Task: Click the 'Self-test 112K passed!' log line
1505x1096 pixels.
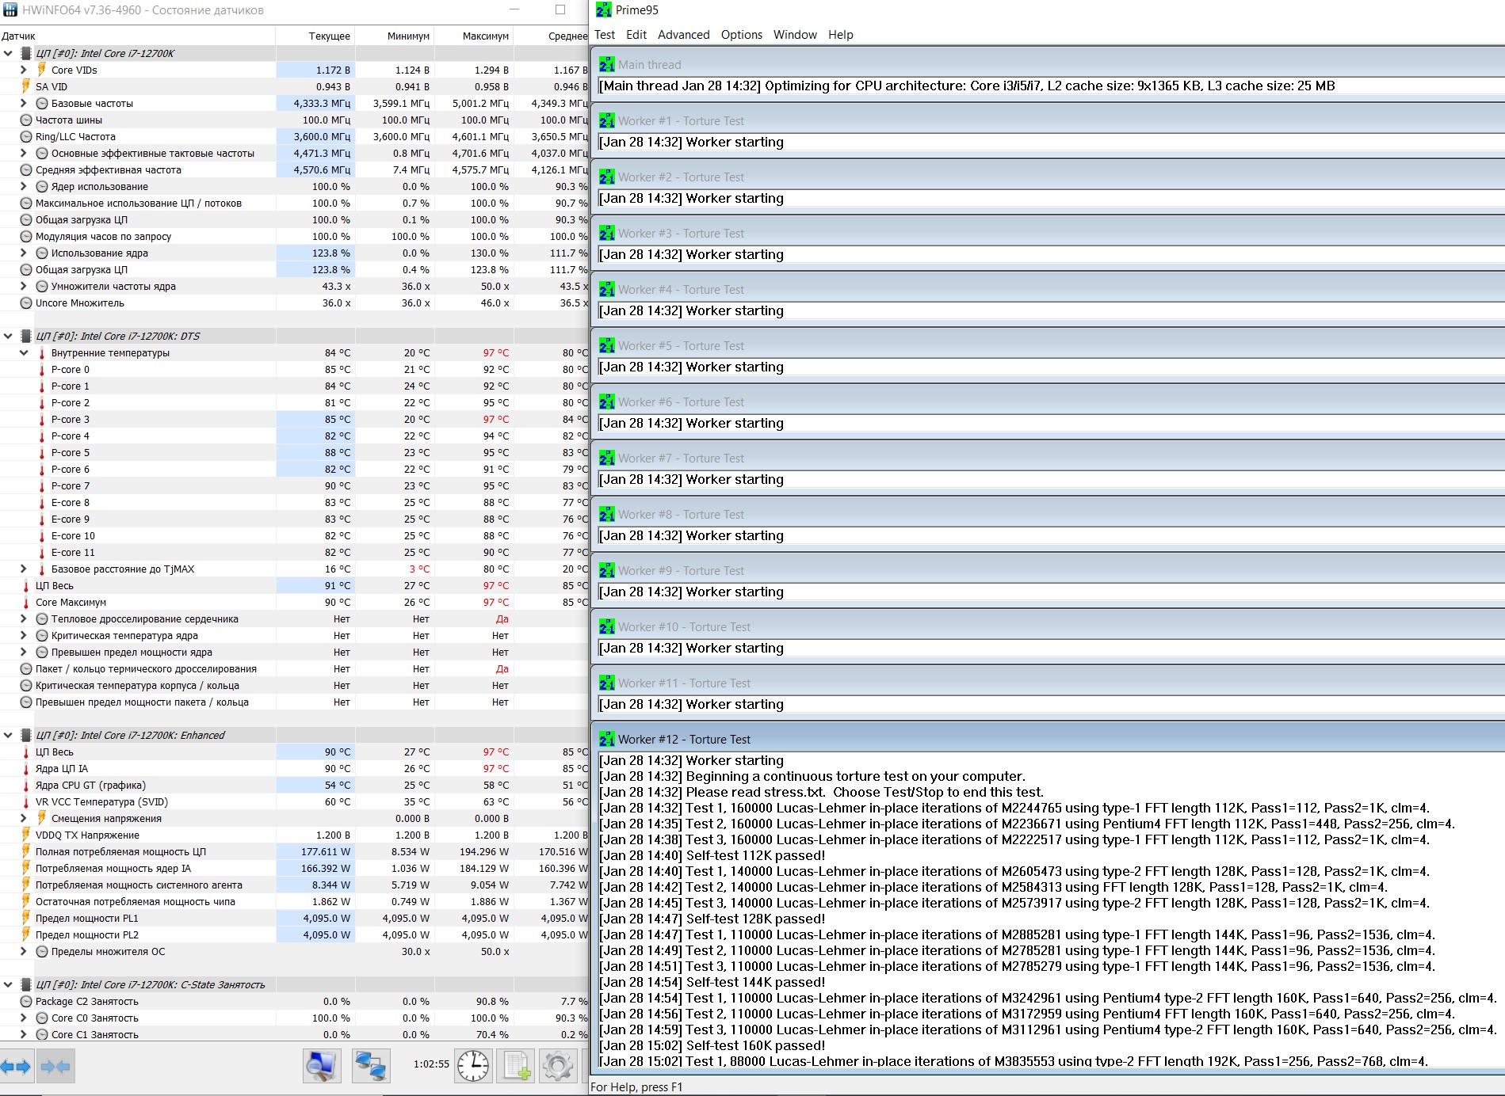Action: [x=712, y=855]
